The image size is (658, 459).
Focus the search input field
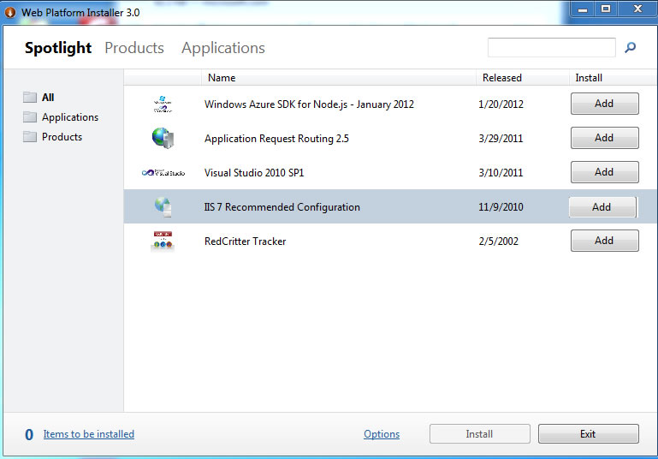[x=551, y=47]
